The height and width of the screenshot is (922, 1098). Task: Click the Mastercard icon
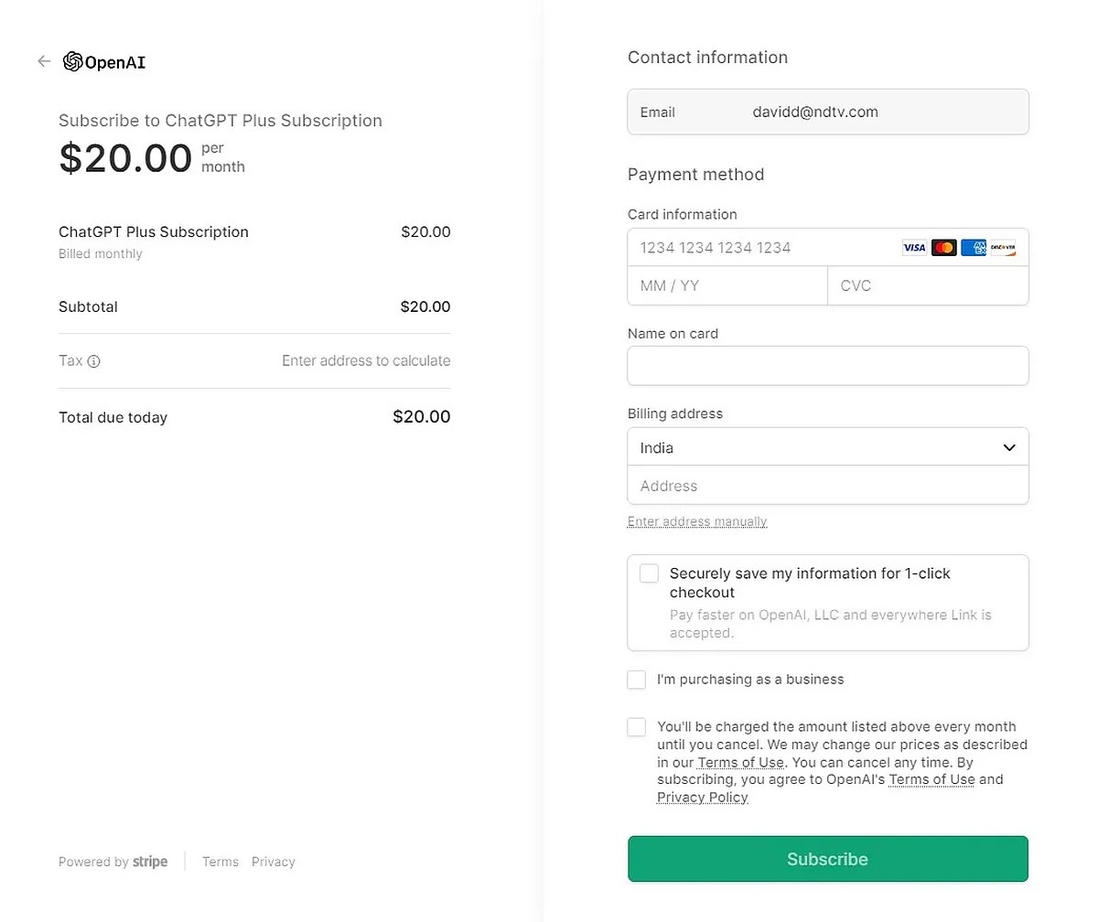point(944,248)
